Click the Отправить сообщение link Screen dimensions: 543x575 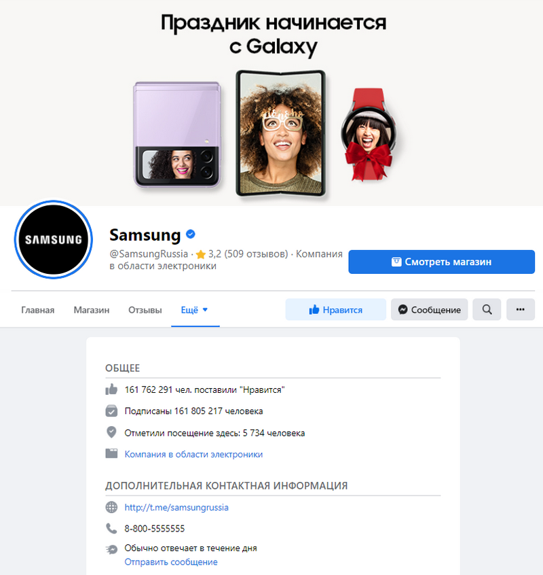click(171, 562)
